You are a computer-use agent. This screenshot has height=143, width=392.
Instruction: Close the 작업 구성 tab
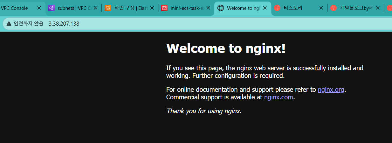coord(152,8)
